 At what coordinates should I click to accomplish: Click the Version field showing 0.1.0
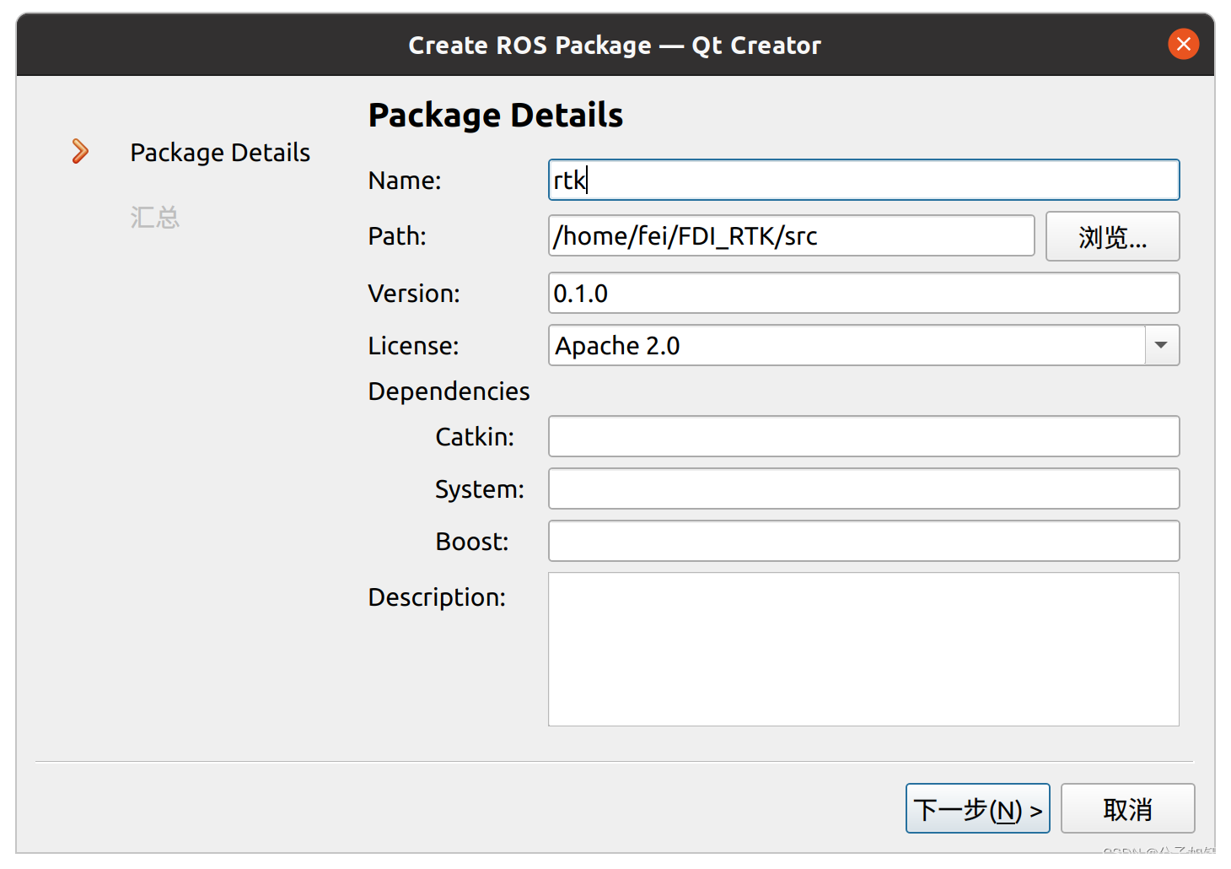click(863, 293)
